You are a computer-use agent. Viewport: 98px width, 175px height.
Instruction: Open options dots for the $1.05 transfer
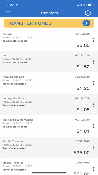[x=94, y=105]
